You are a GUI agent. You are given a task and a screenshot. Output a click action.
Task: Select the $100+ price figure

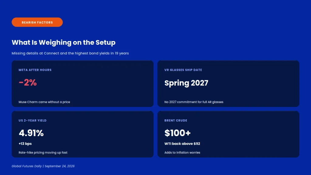pos(177,133)
